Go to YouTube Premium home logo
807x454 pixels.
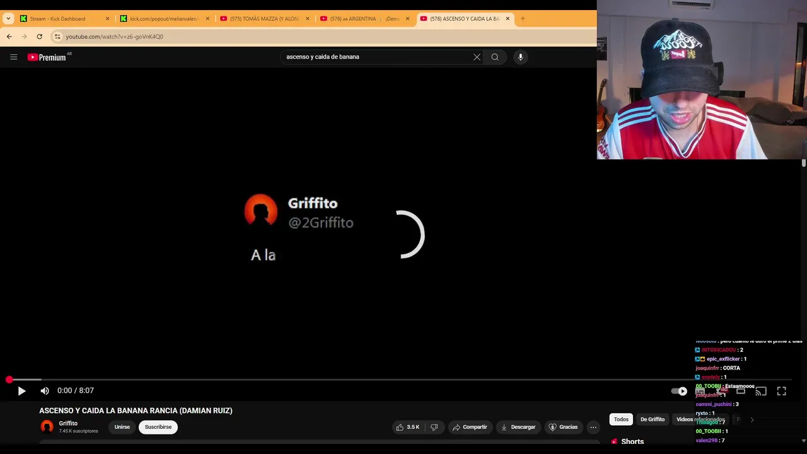pos(47,57)
